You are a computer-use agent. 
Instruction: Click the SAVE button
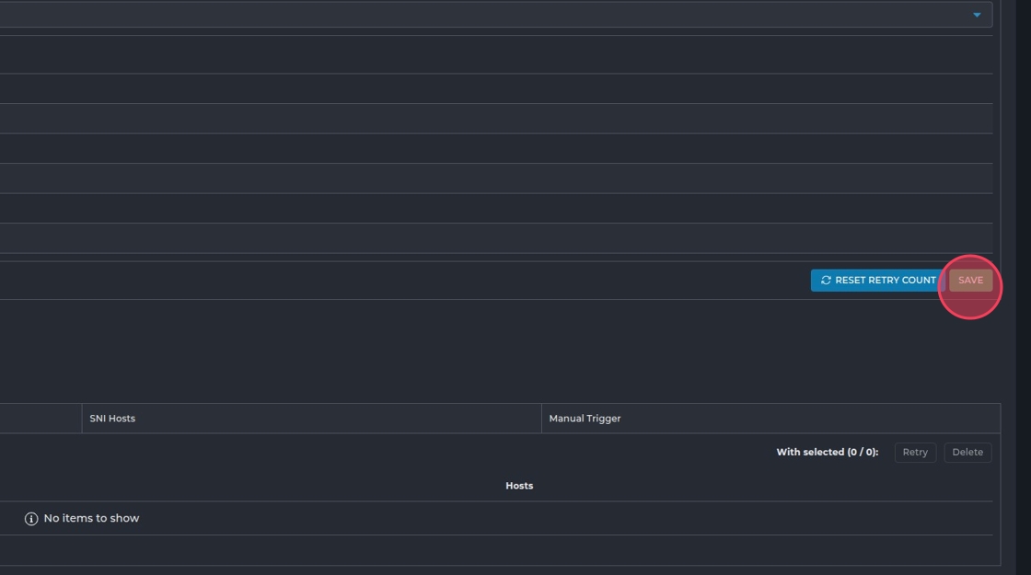click(x=970, y=281)
